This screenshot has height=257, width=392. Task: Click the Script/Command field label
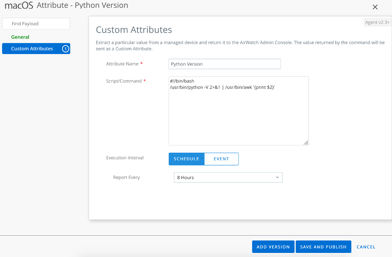(x=124, y=81)
